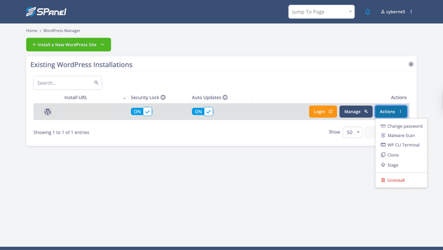Click the Manage button
This screenshot has height=250, width=443.
(356, 111)
